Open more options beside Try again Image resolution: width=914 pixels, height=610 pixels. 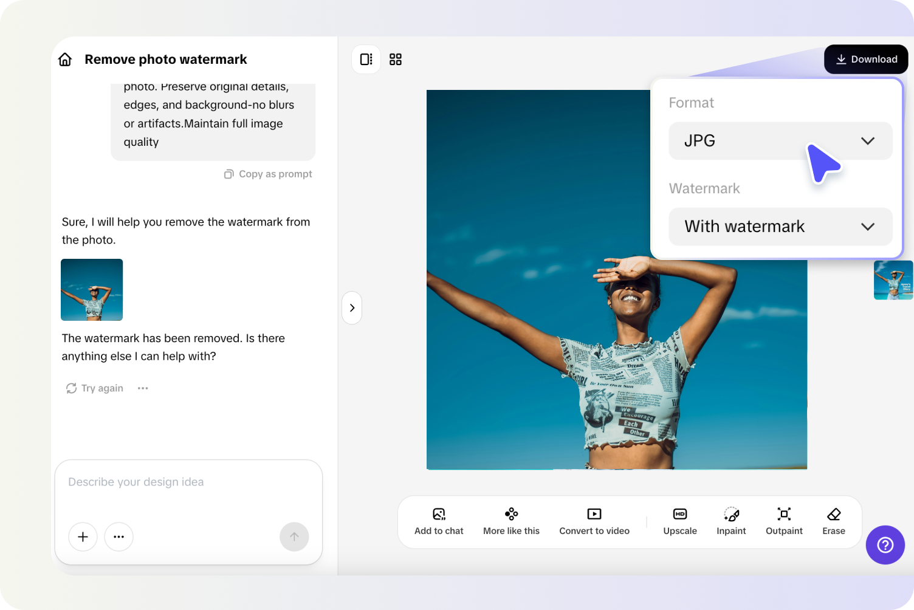143,388
